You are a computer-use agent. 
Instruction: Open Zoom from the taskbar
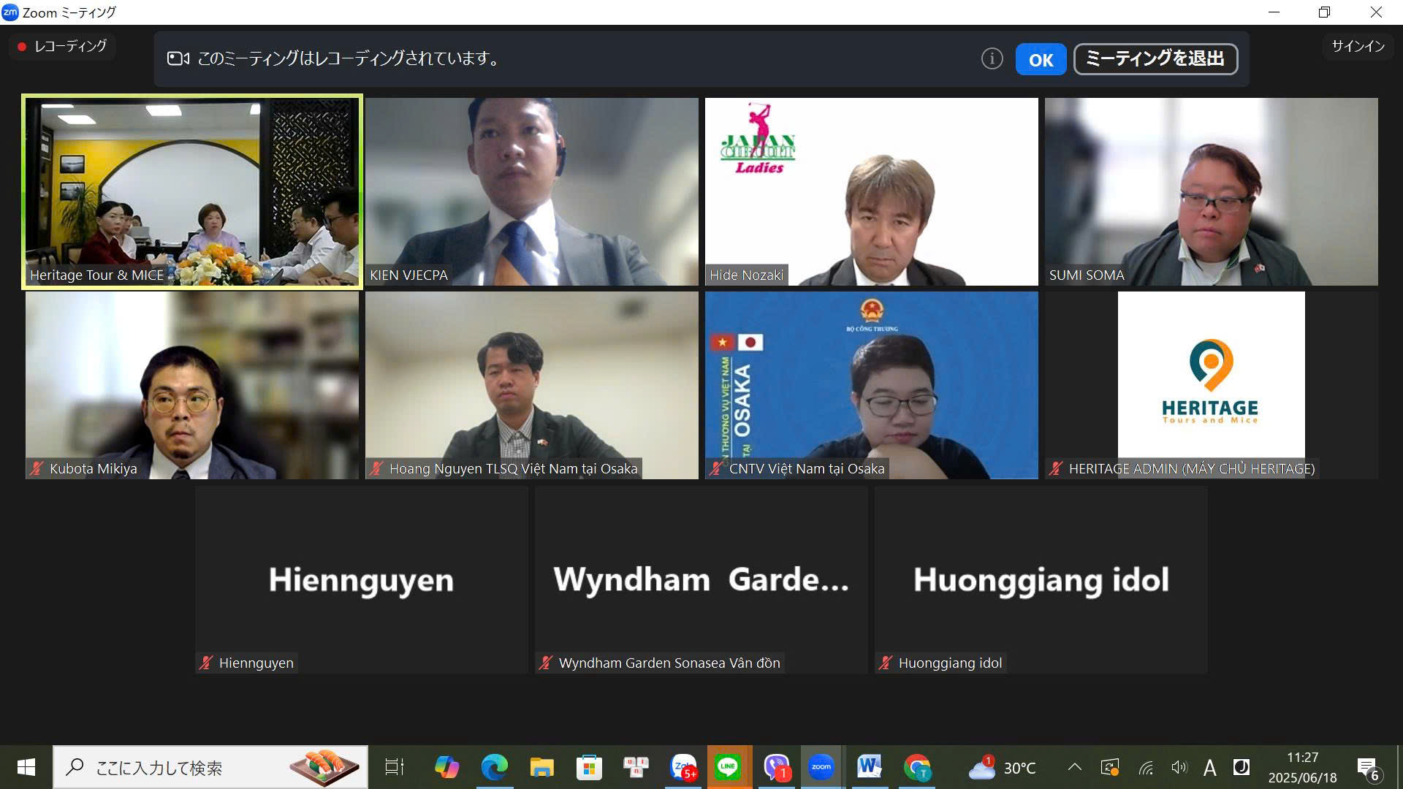(x=821, y=767)
